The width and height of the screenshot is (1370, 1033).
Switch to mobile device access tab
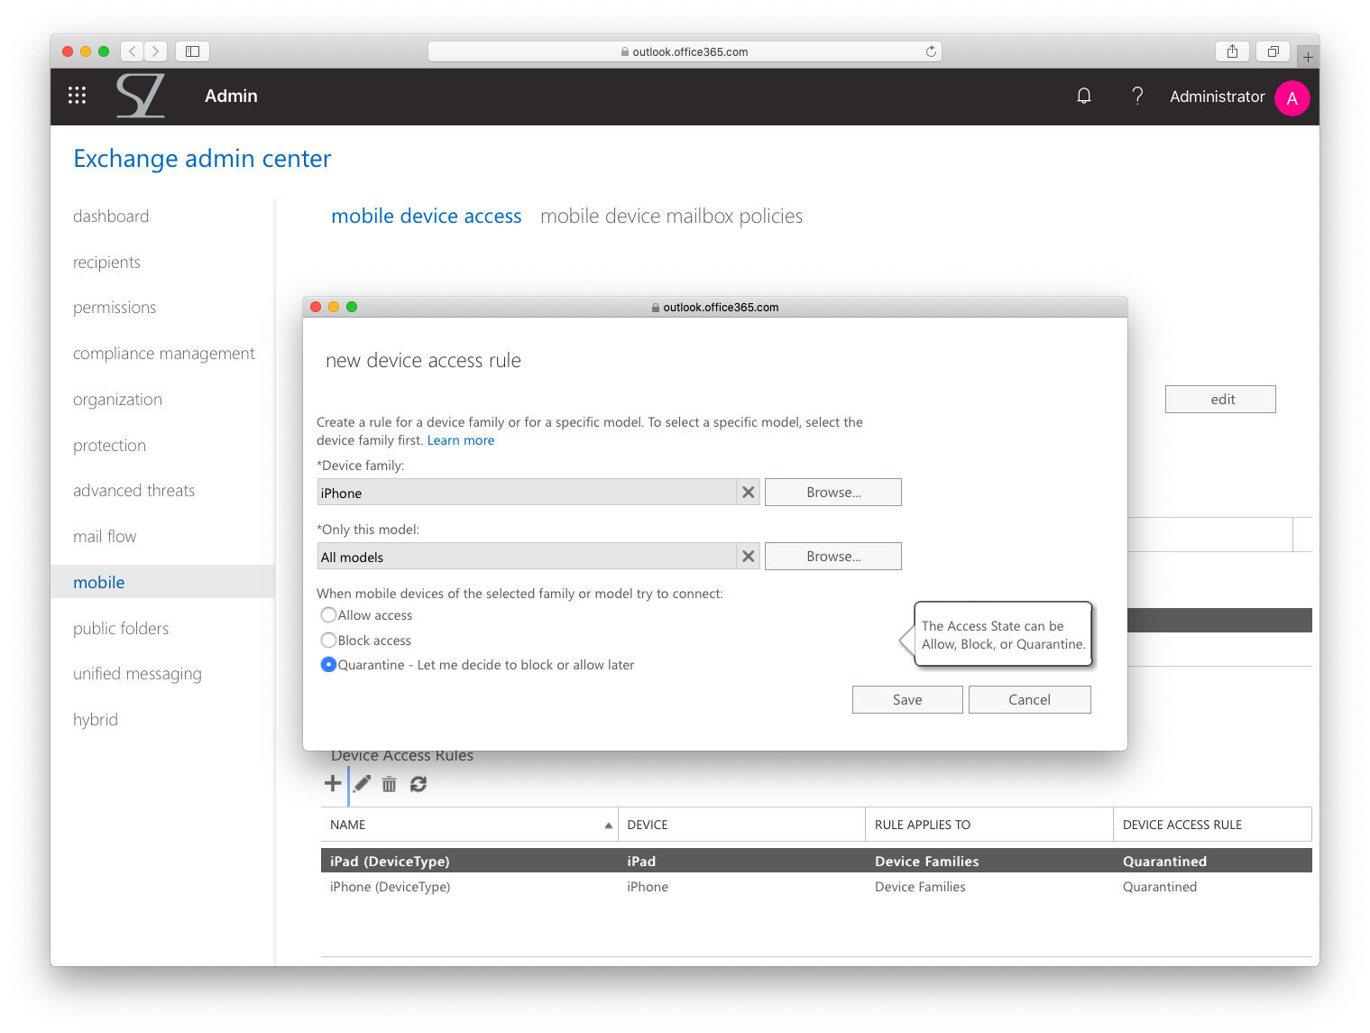pos(427,217)
